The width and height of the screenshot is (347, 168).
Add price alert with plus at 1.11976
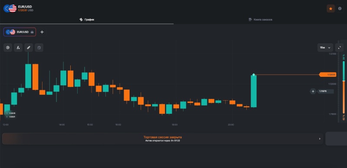313,91
